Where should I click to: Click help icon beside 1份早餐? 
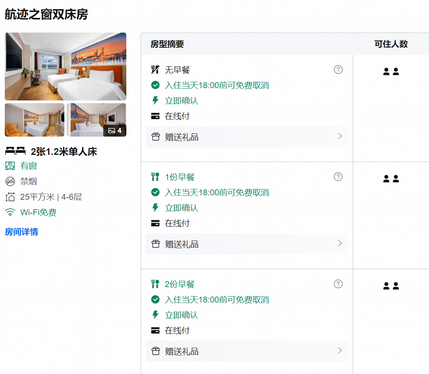[338, 177]
